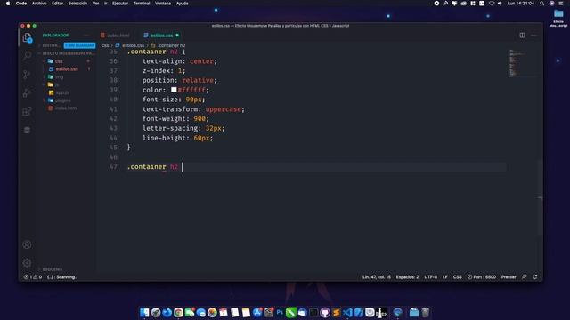Viewport: 570px width, 320px height.
Task: Click the volume icon in menu bar
Action: point(500,4)
